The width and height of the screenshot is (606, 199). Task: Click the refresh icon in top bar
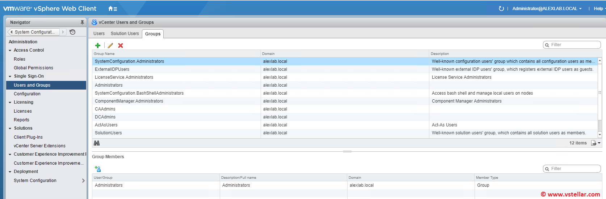coord(501,9)
